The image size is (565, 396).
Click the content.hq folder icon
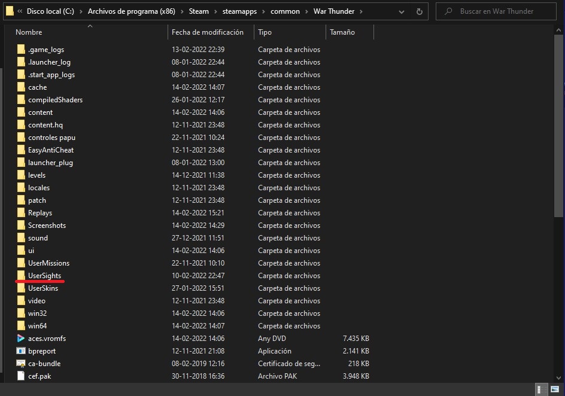click(21, 125)
